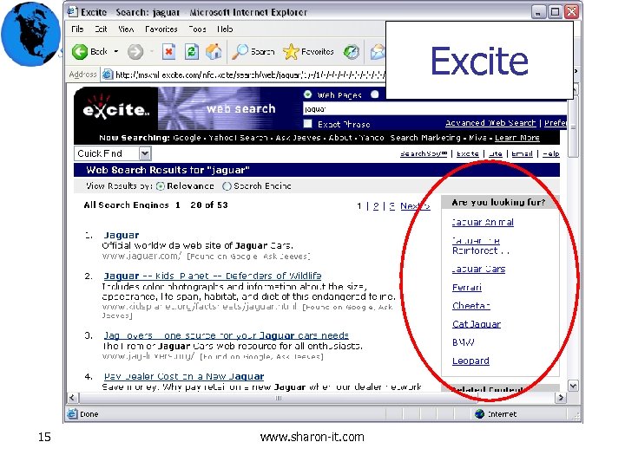Open the Edit menu
The width and height of the screenshot is (625, 468).
coord(101,29)
